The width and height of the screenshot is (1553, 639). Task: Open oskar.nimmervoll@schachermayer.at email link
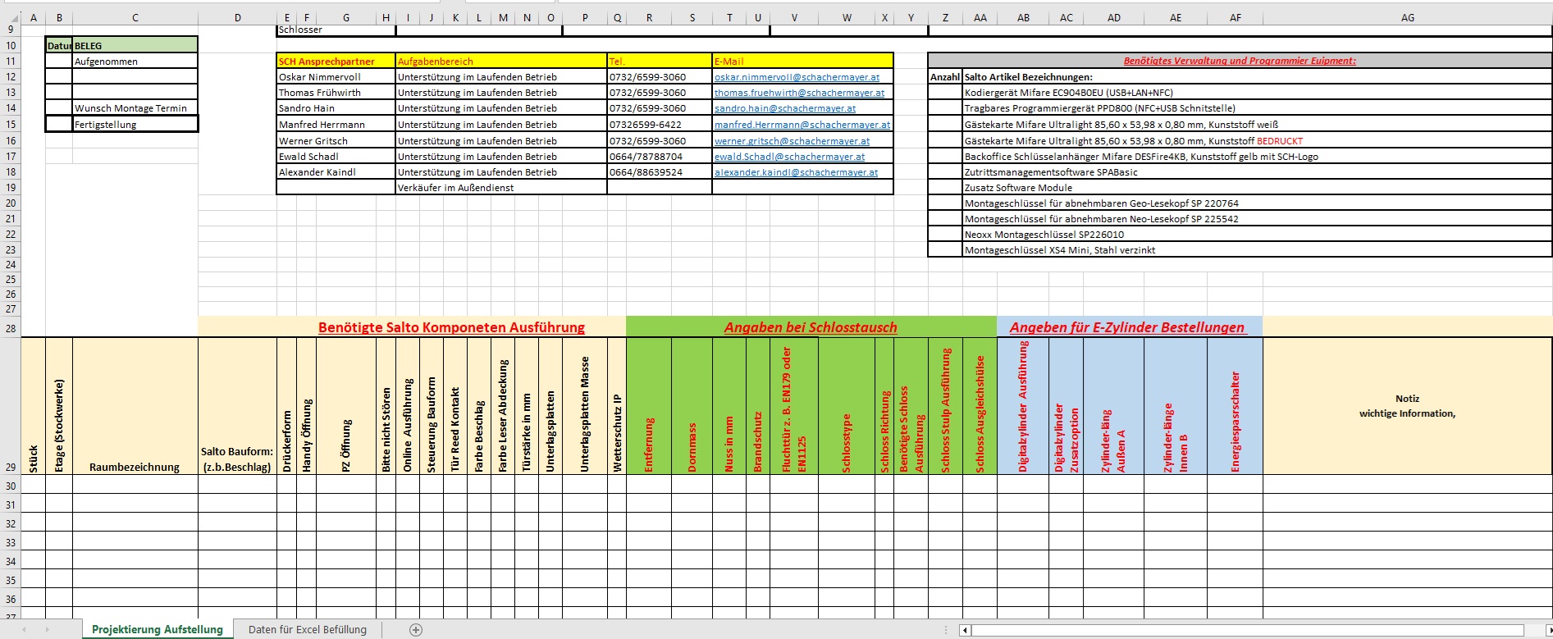pyautogui.click(x=797, y=77)
